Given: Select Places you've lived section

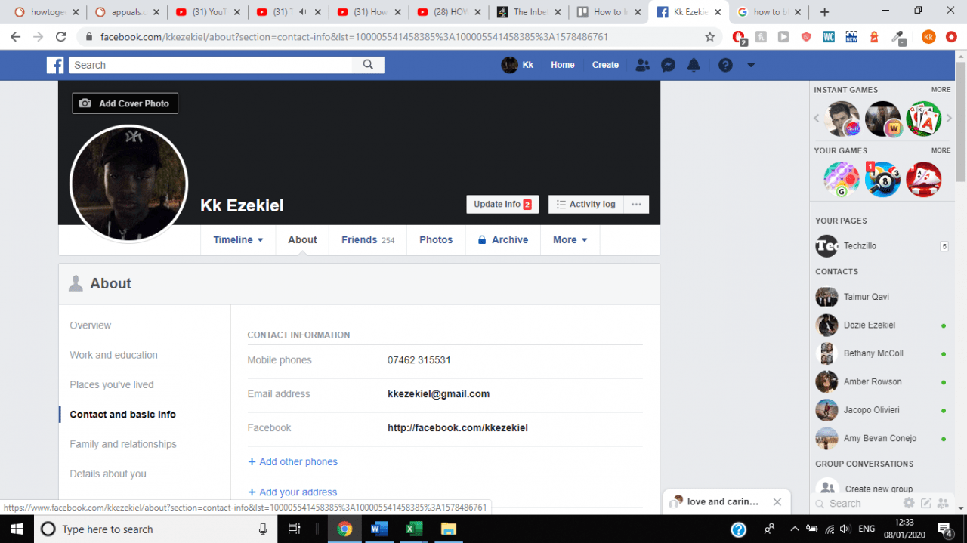Looking at the screenshot, I should coord(112,384).
